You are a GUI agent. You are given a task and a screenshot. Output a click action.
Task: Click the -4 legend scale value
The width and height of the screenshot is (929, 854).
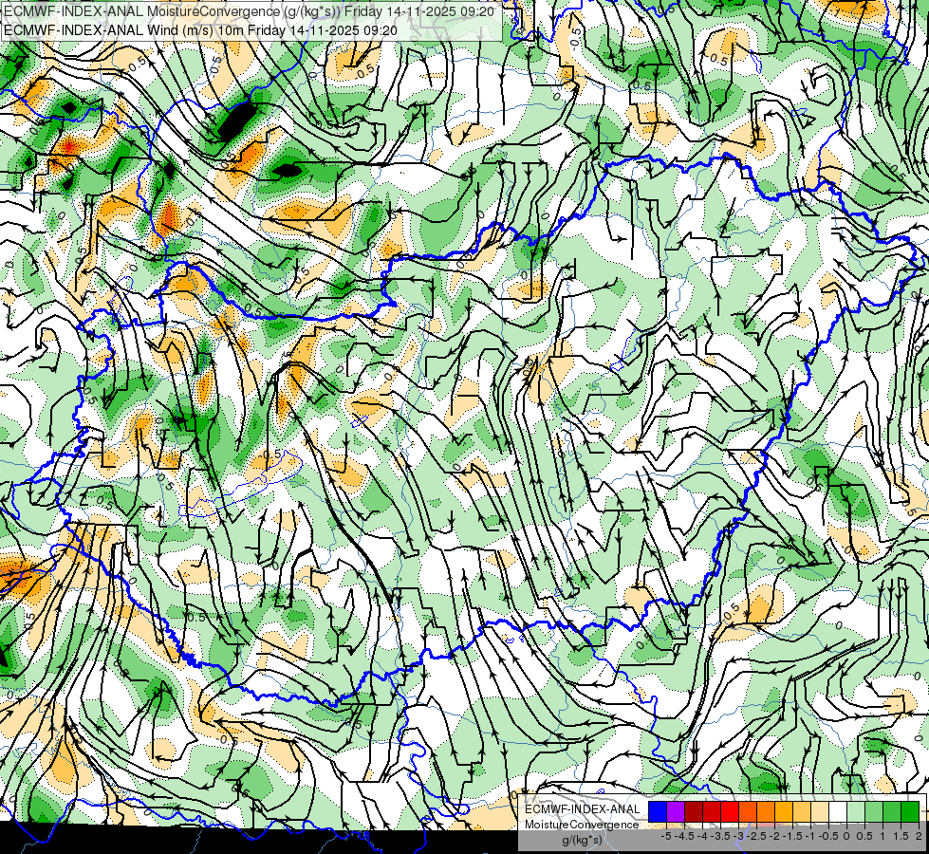(702, 836)
